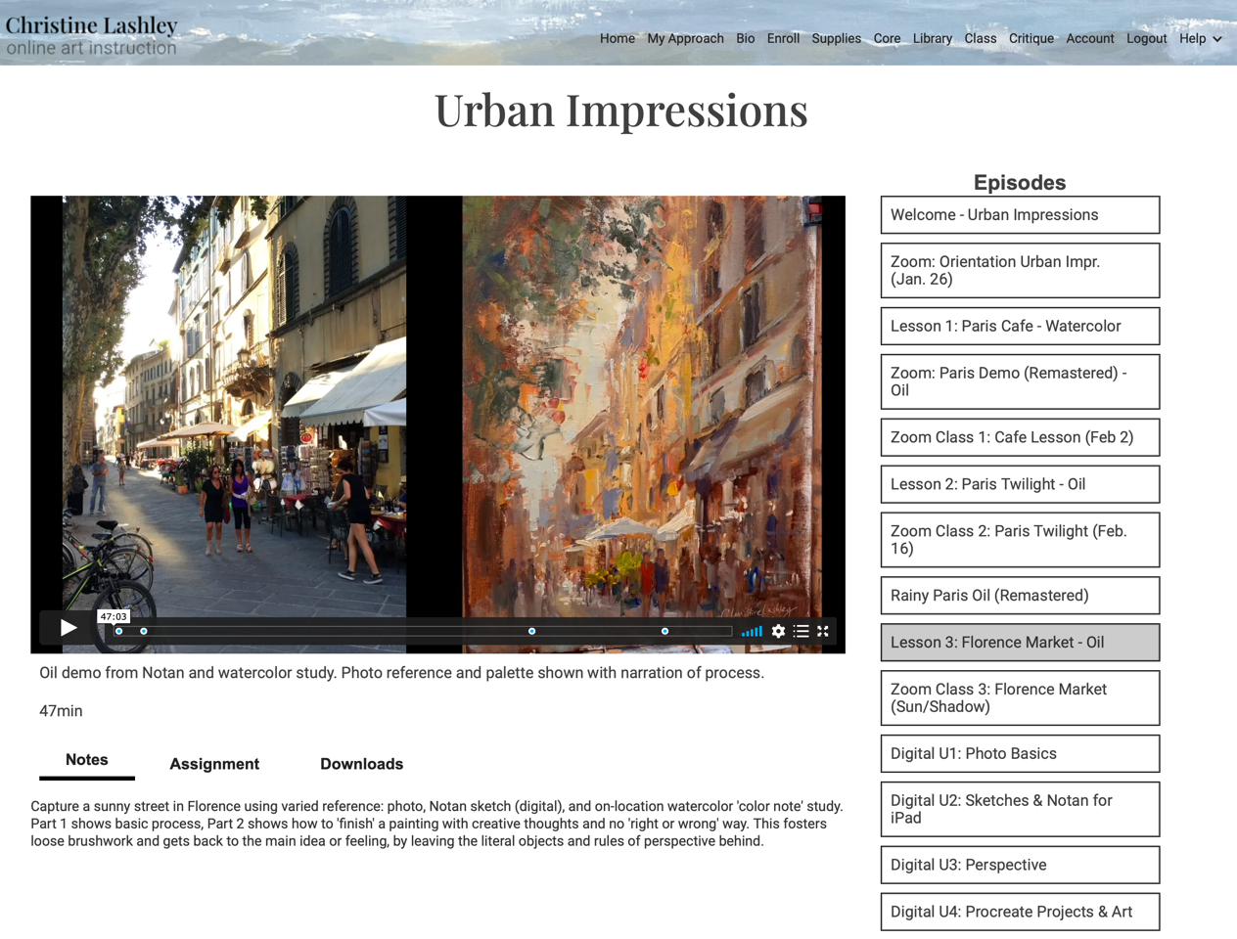Expand the Help menu chevron
The height and width of the screenshot is (939, 1237).
1217,39
